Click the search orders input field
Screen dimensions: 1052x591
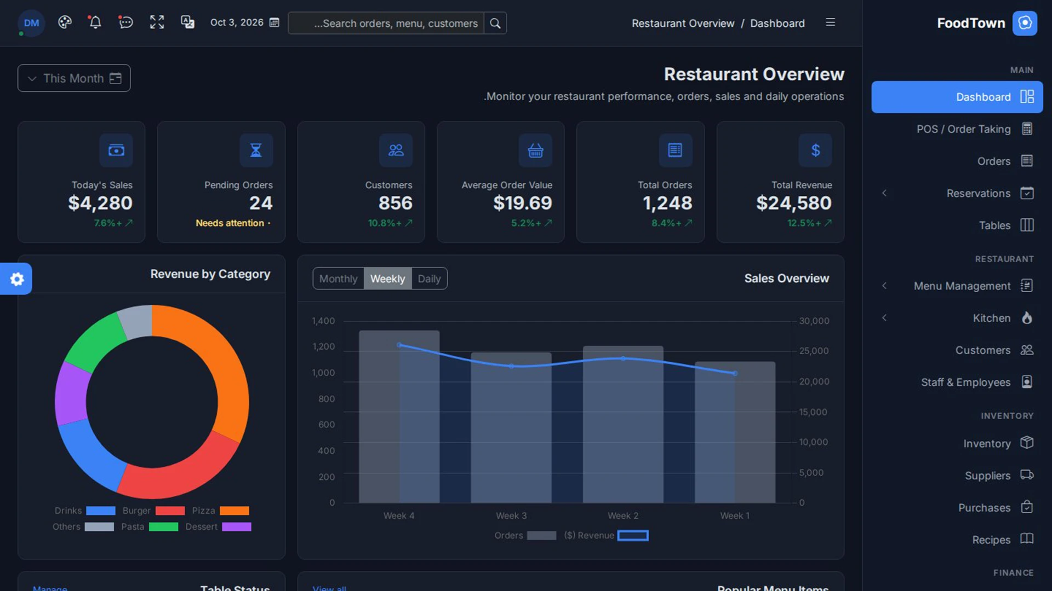386,23
